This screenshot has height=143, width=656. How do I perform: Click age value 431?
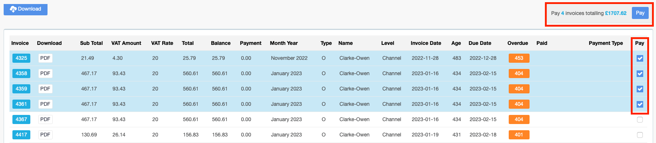pos(457,135)
